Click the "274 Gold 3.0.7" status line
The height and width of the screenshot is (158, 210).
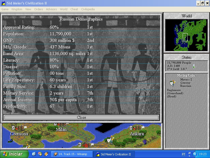point(177,69)
